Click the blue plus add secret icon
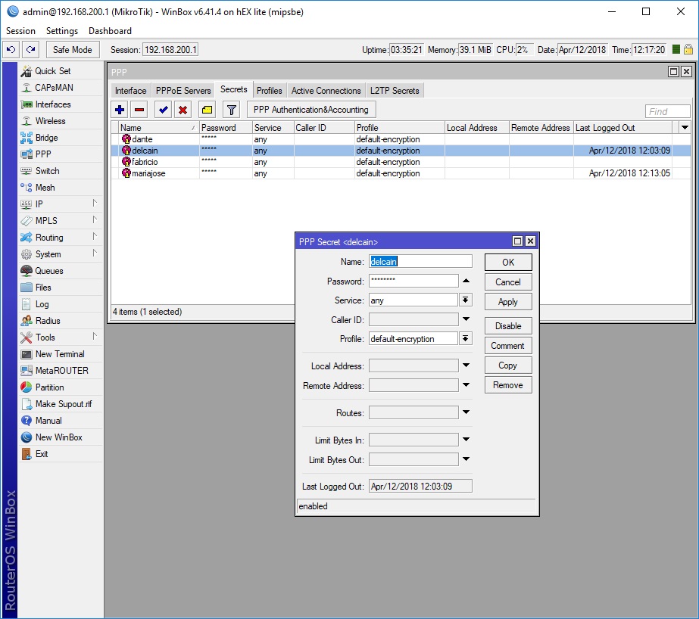This screenshot has height=619, width=699. point(120,110)
